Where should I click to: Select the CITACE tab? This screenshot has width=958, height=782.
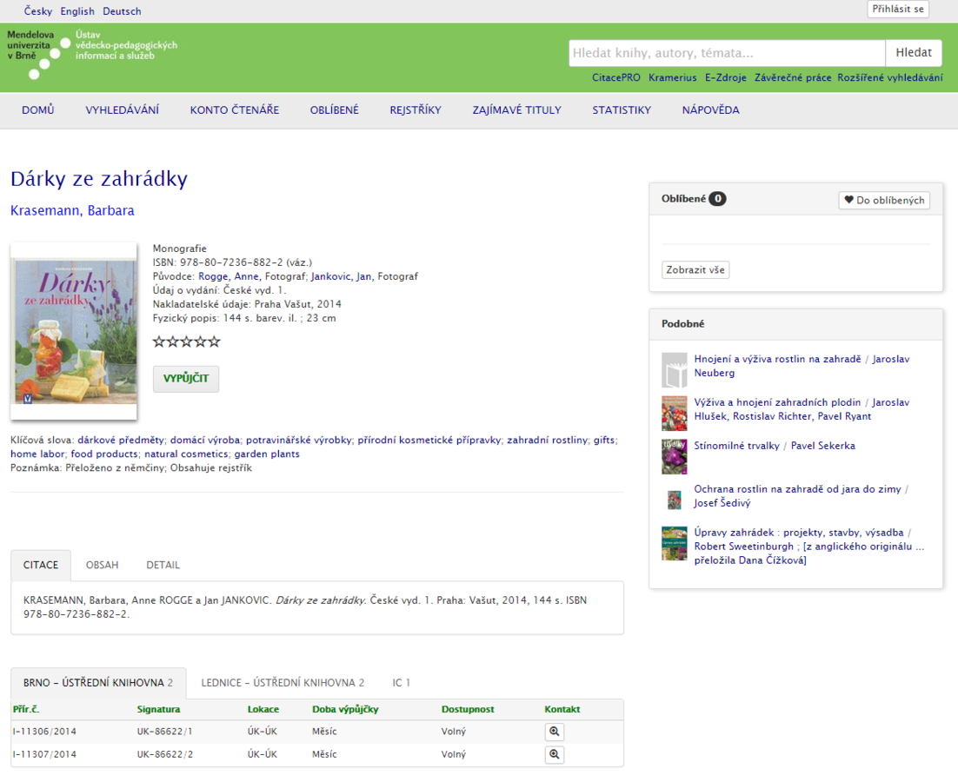tap(41, 566)
